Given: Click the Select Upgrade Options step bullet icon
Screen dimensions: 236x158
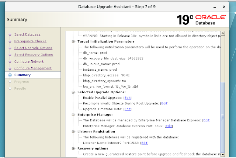Looking at the screenshot, I should tap(10, 48).
